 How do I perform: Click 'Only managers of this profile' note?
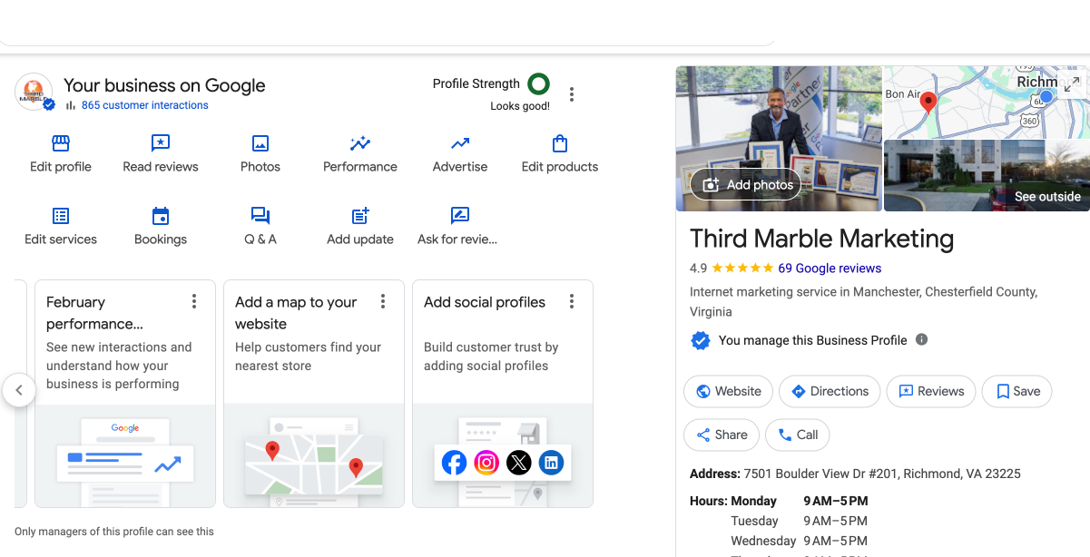(114, 532)
